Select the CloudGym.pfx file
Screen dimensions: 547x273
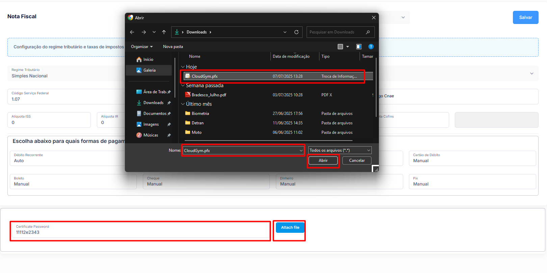point(278,76)
